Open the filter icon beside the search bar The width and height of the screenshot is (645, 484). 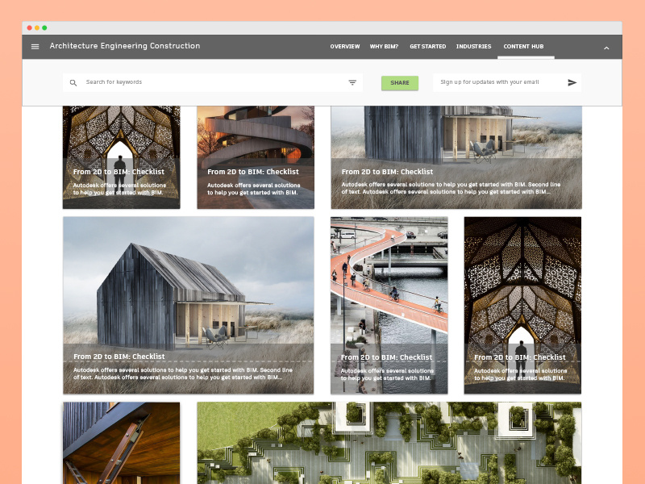pos(352,82)
